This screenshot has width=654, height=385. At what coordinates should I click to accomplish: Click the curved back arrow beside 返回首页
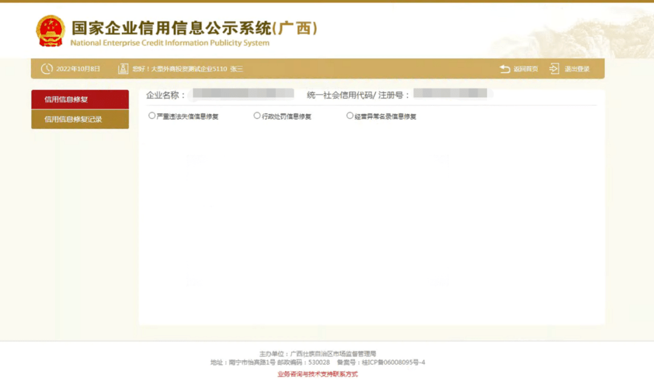pos(504,69)
